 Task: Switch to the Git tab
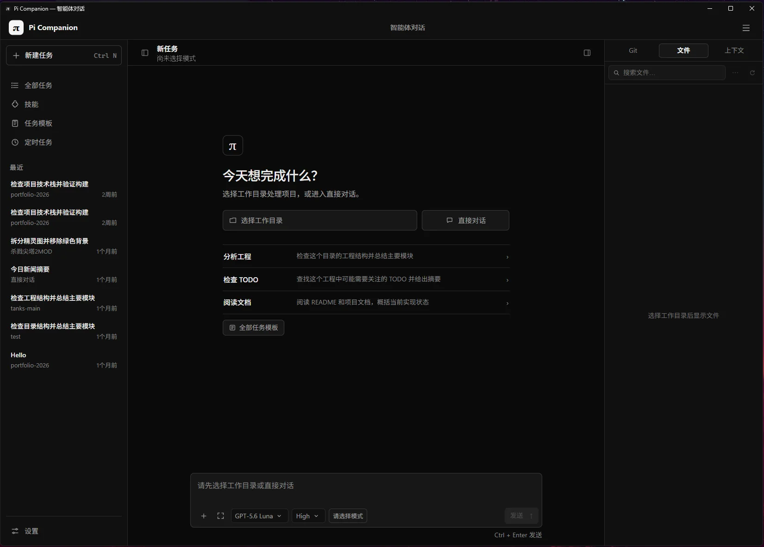pyautogui.click(x=633, y=50)
